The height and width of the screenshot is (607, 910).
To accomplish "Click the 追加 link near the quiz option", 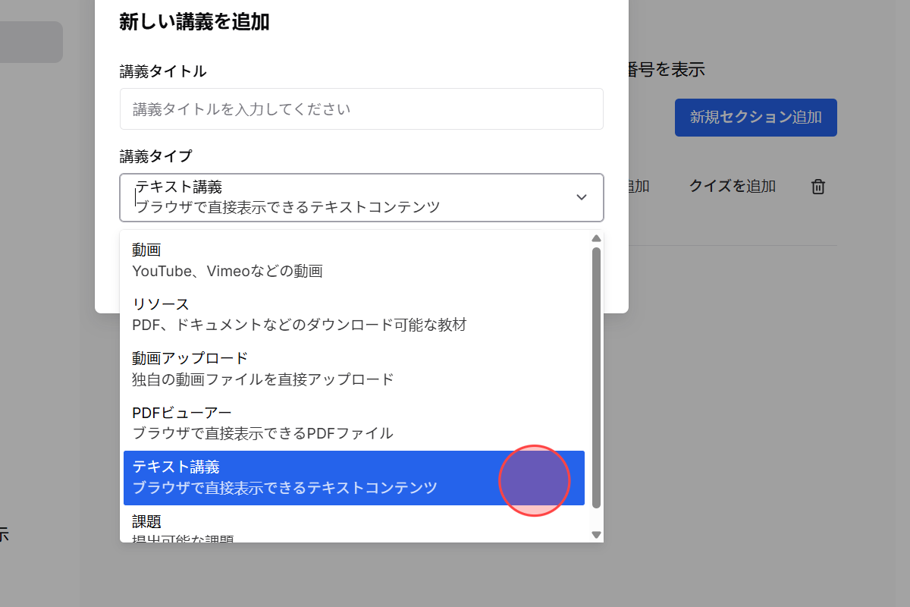I will click(639, 186).
